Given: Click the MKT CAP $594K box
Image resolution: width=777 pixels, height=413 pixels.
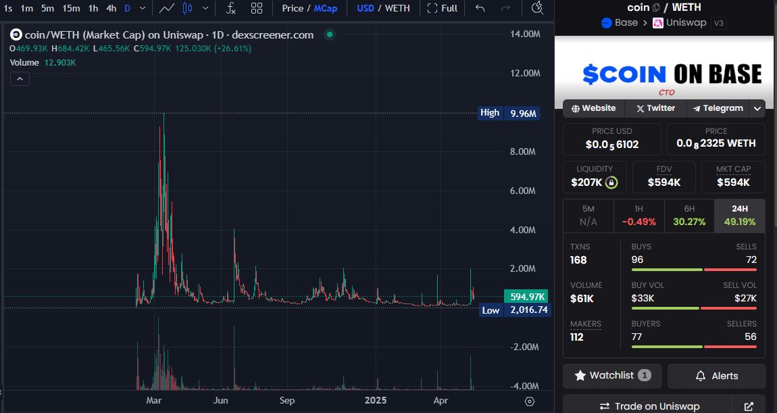Looking at the screenshot, I should (733, 177).
